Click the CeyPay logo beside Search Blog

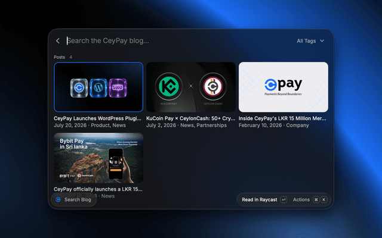pos(58,200)
